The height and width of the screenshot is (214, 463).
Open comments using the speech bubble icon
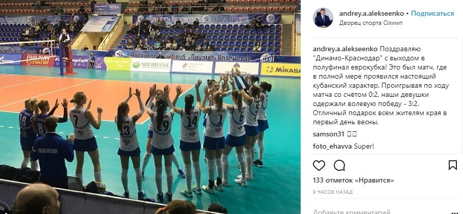[339, 165]
